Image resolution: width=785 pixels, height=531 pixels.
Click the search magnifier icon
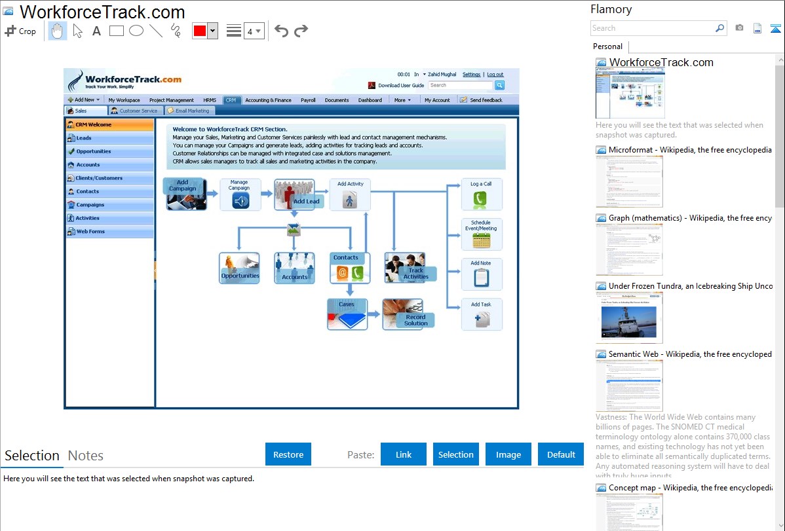pyautogui.click(x=720, y=28)
